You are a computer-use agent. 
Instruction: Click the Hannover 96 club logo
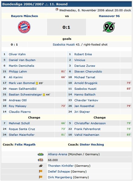109,27
